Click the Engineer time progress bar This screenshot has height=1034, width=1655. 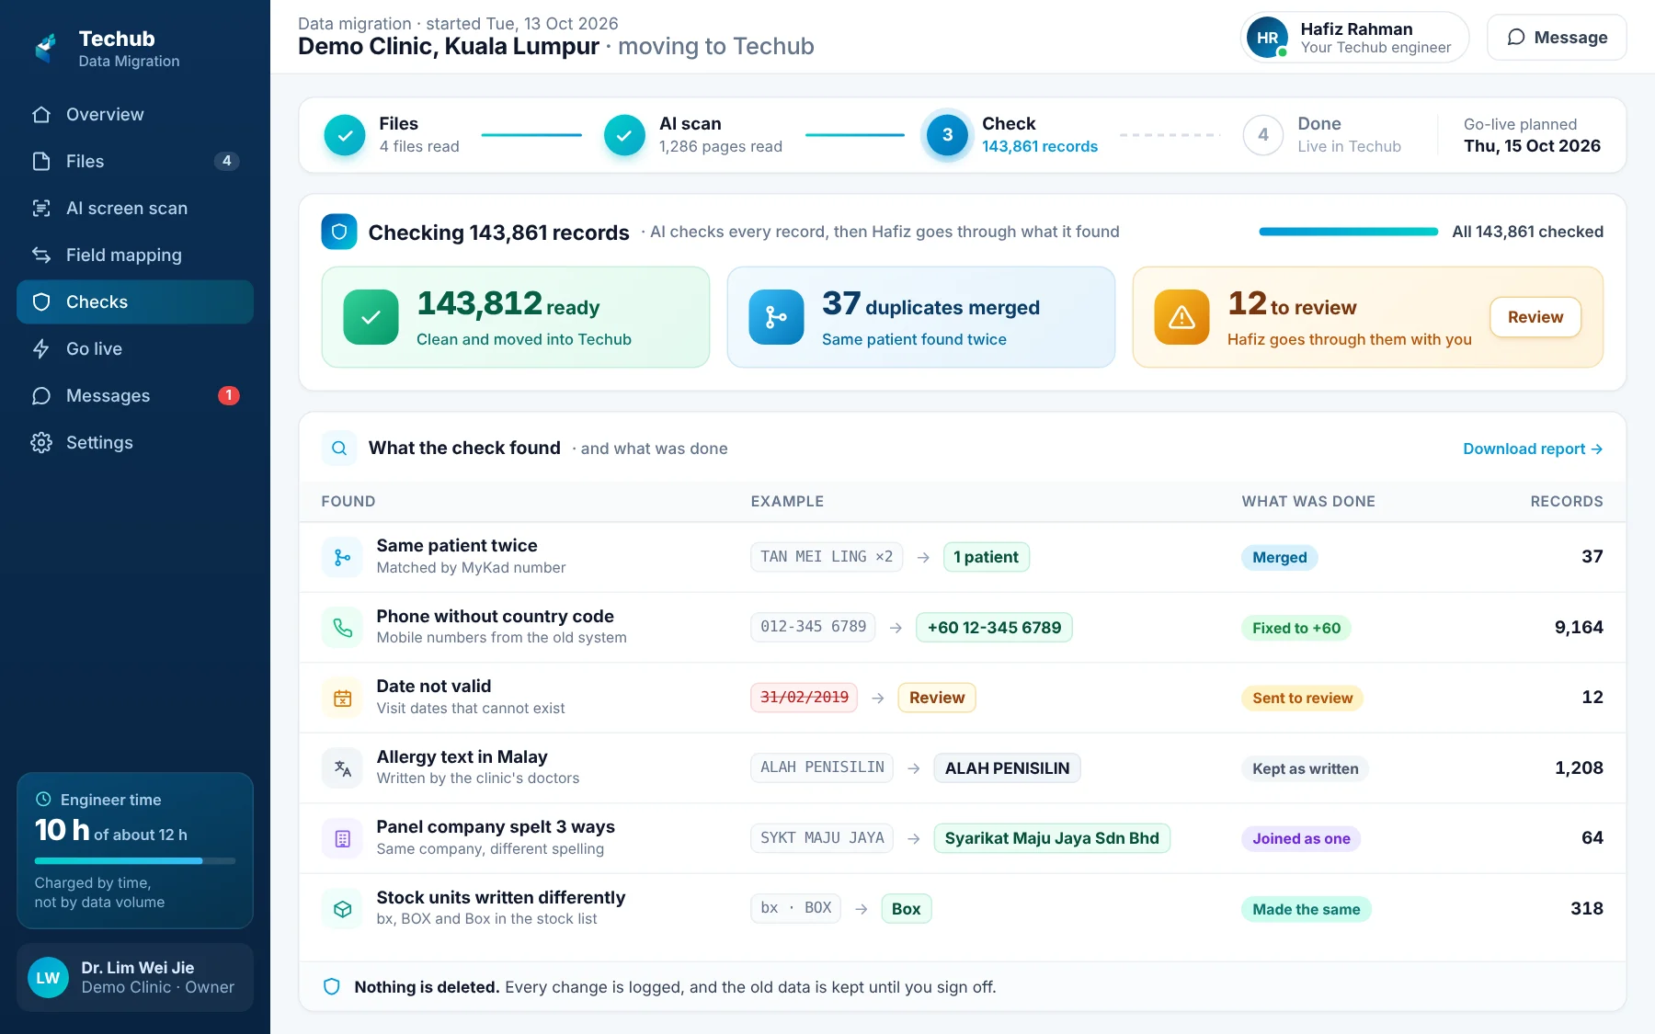coord(135,861)
